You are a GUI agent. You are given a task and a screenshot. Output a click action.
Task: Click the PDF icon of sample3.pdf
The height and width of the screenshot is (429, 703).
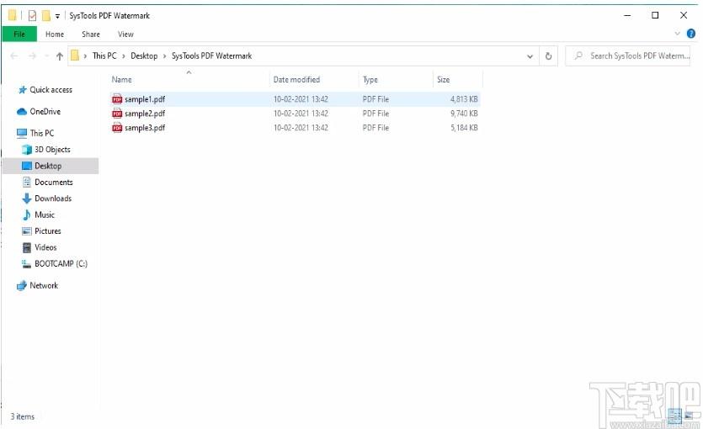(x=117, y=128)
